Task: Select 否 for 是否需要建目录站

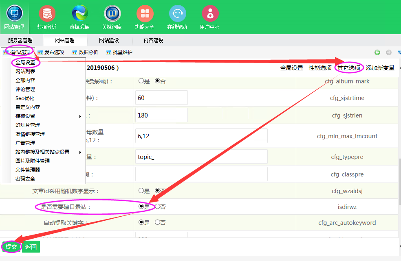Action: coord(157,207)
